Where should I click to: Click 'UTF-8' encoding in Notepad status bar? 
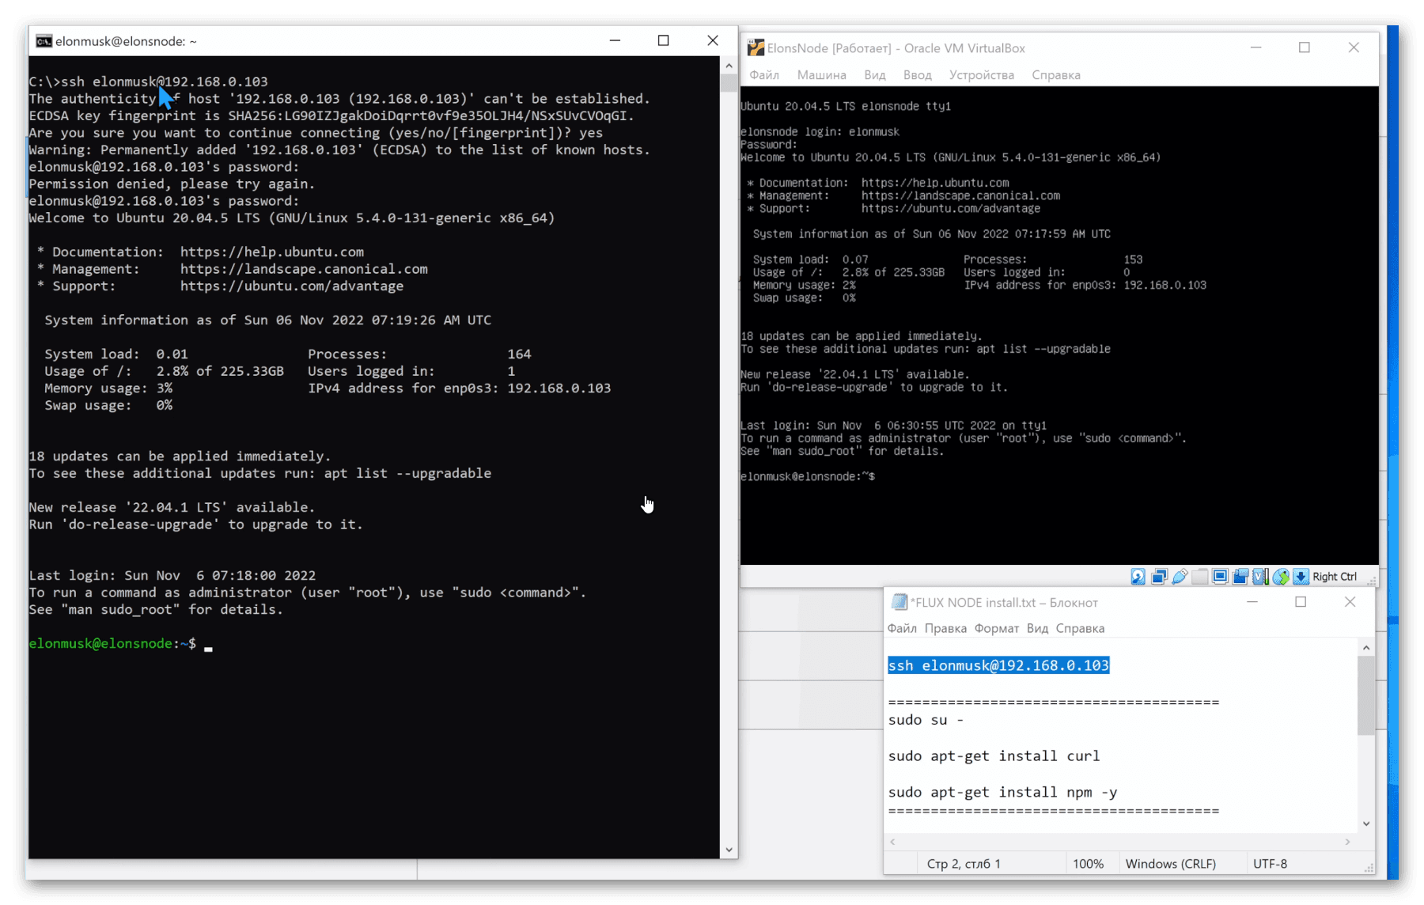pos(1270,864)
